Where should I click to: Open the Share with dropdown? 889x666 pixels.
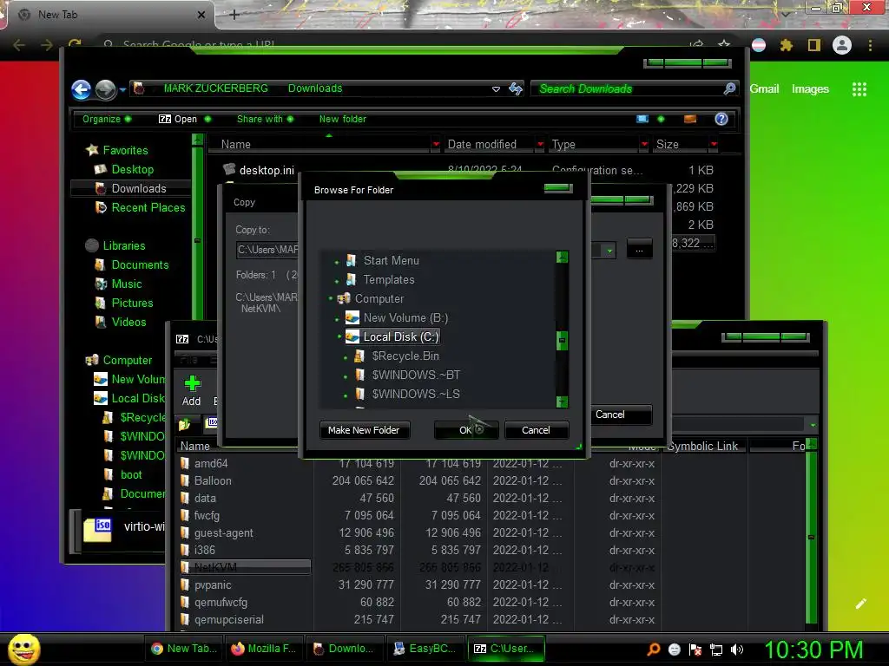(x=266, y=119)
